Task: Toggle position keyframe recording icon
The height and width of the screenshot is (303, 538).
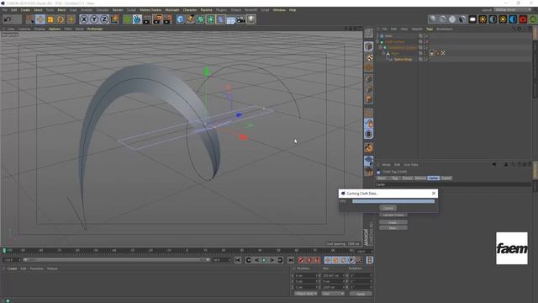Action: pos(328,260)
